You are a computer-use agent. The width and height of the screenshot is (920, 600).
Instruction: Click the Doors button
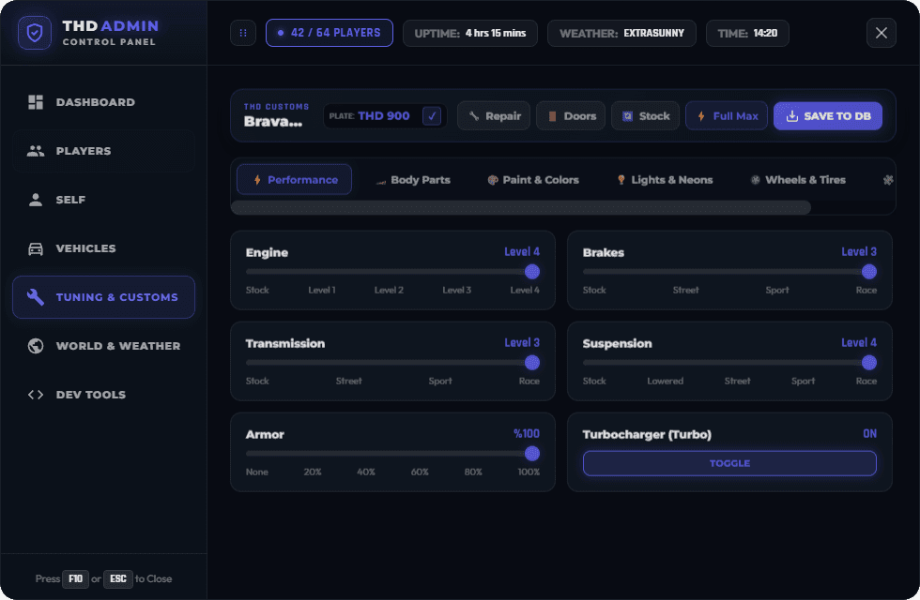571,116
